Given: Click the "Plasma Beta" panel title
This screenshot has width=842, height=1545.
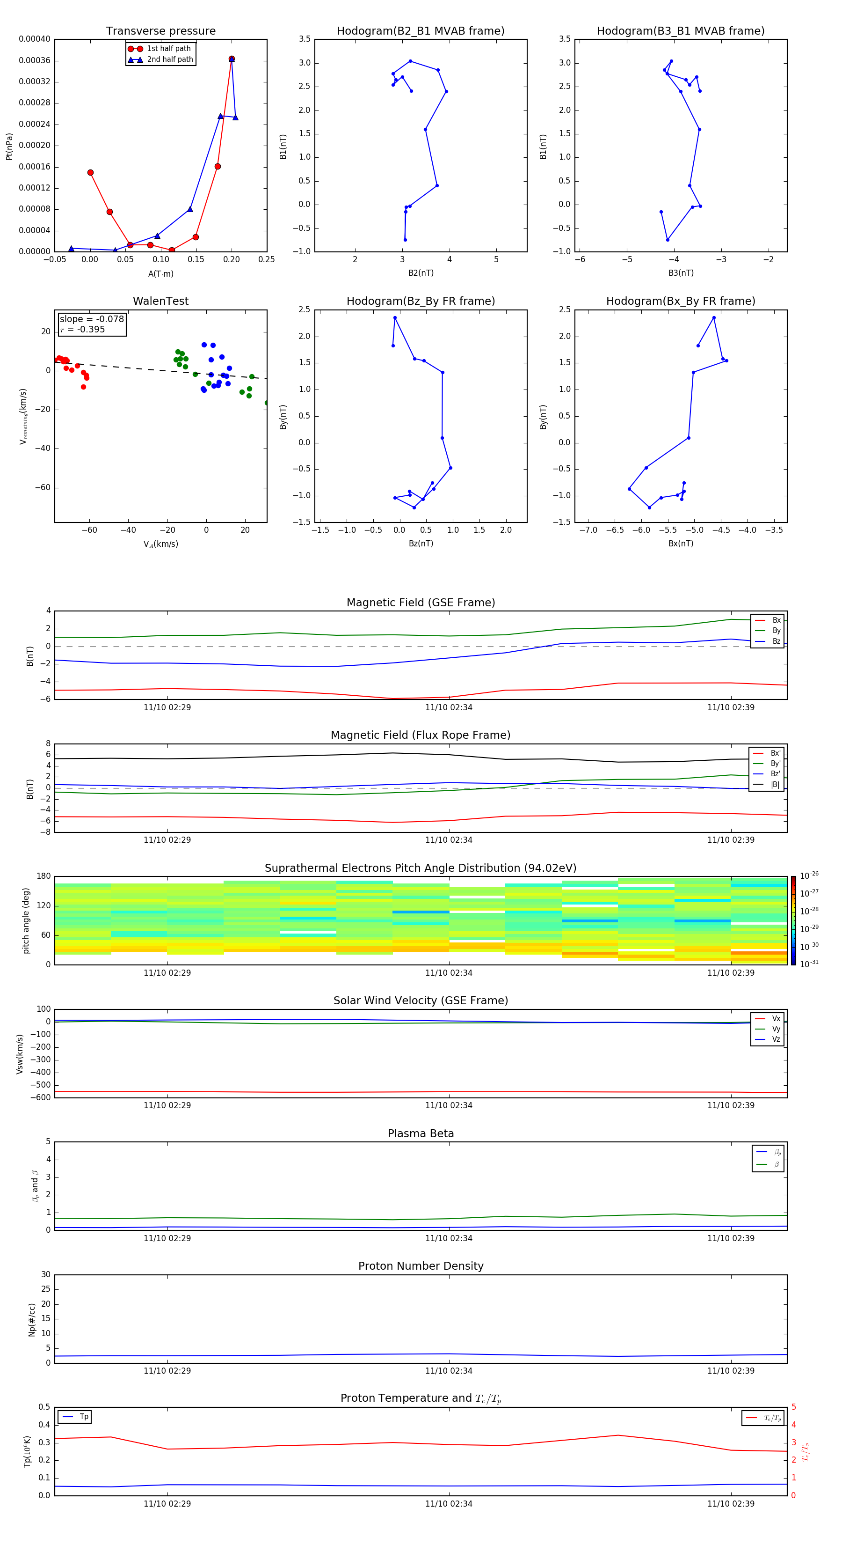Looking at the screenshot, I should pos(421,1133).
